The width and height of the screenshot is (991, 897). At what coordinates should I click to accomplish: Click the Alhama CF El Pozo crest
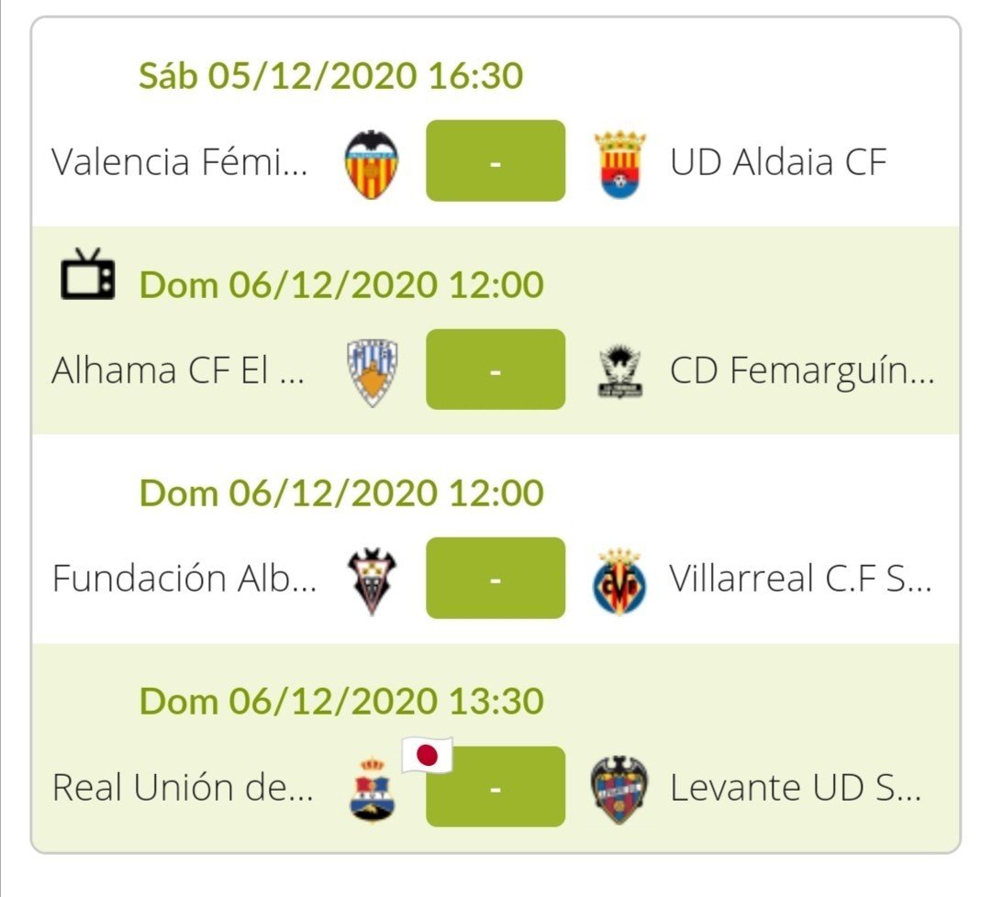pos(373,372)
